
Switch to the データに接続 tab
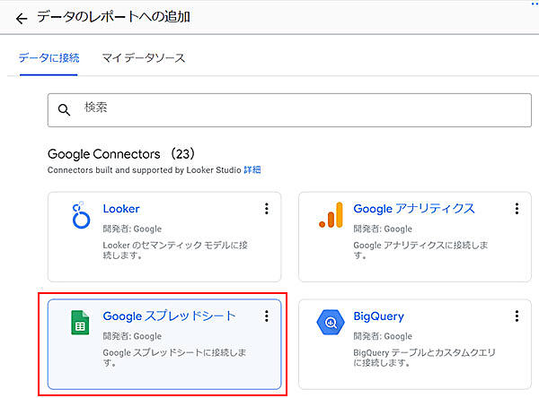coord(49,58)
